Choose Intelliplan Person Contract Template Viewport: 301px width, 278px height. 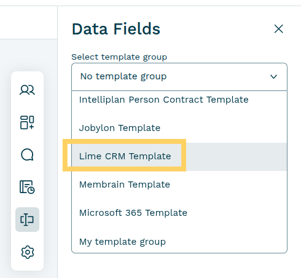pos(163,100)
